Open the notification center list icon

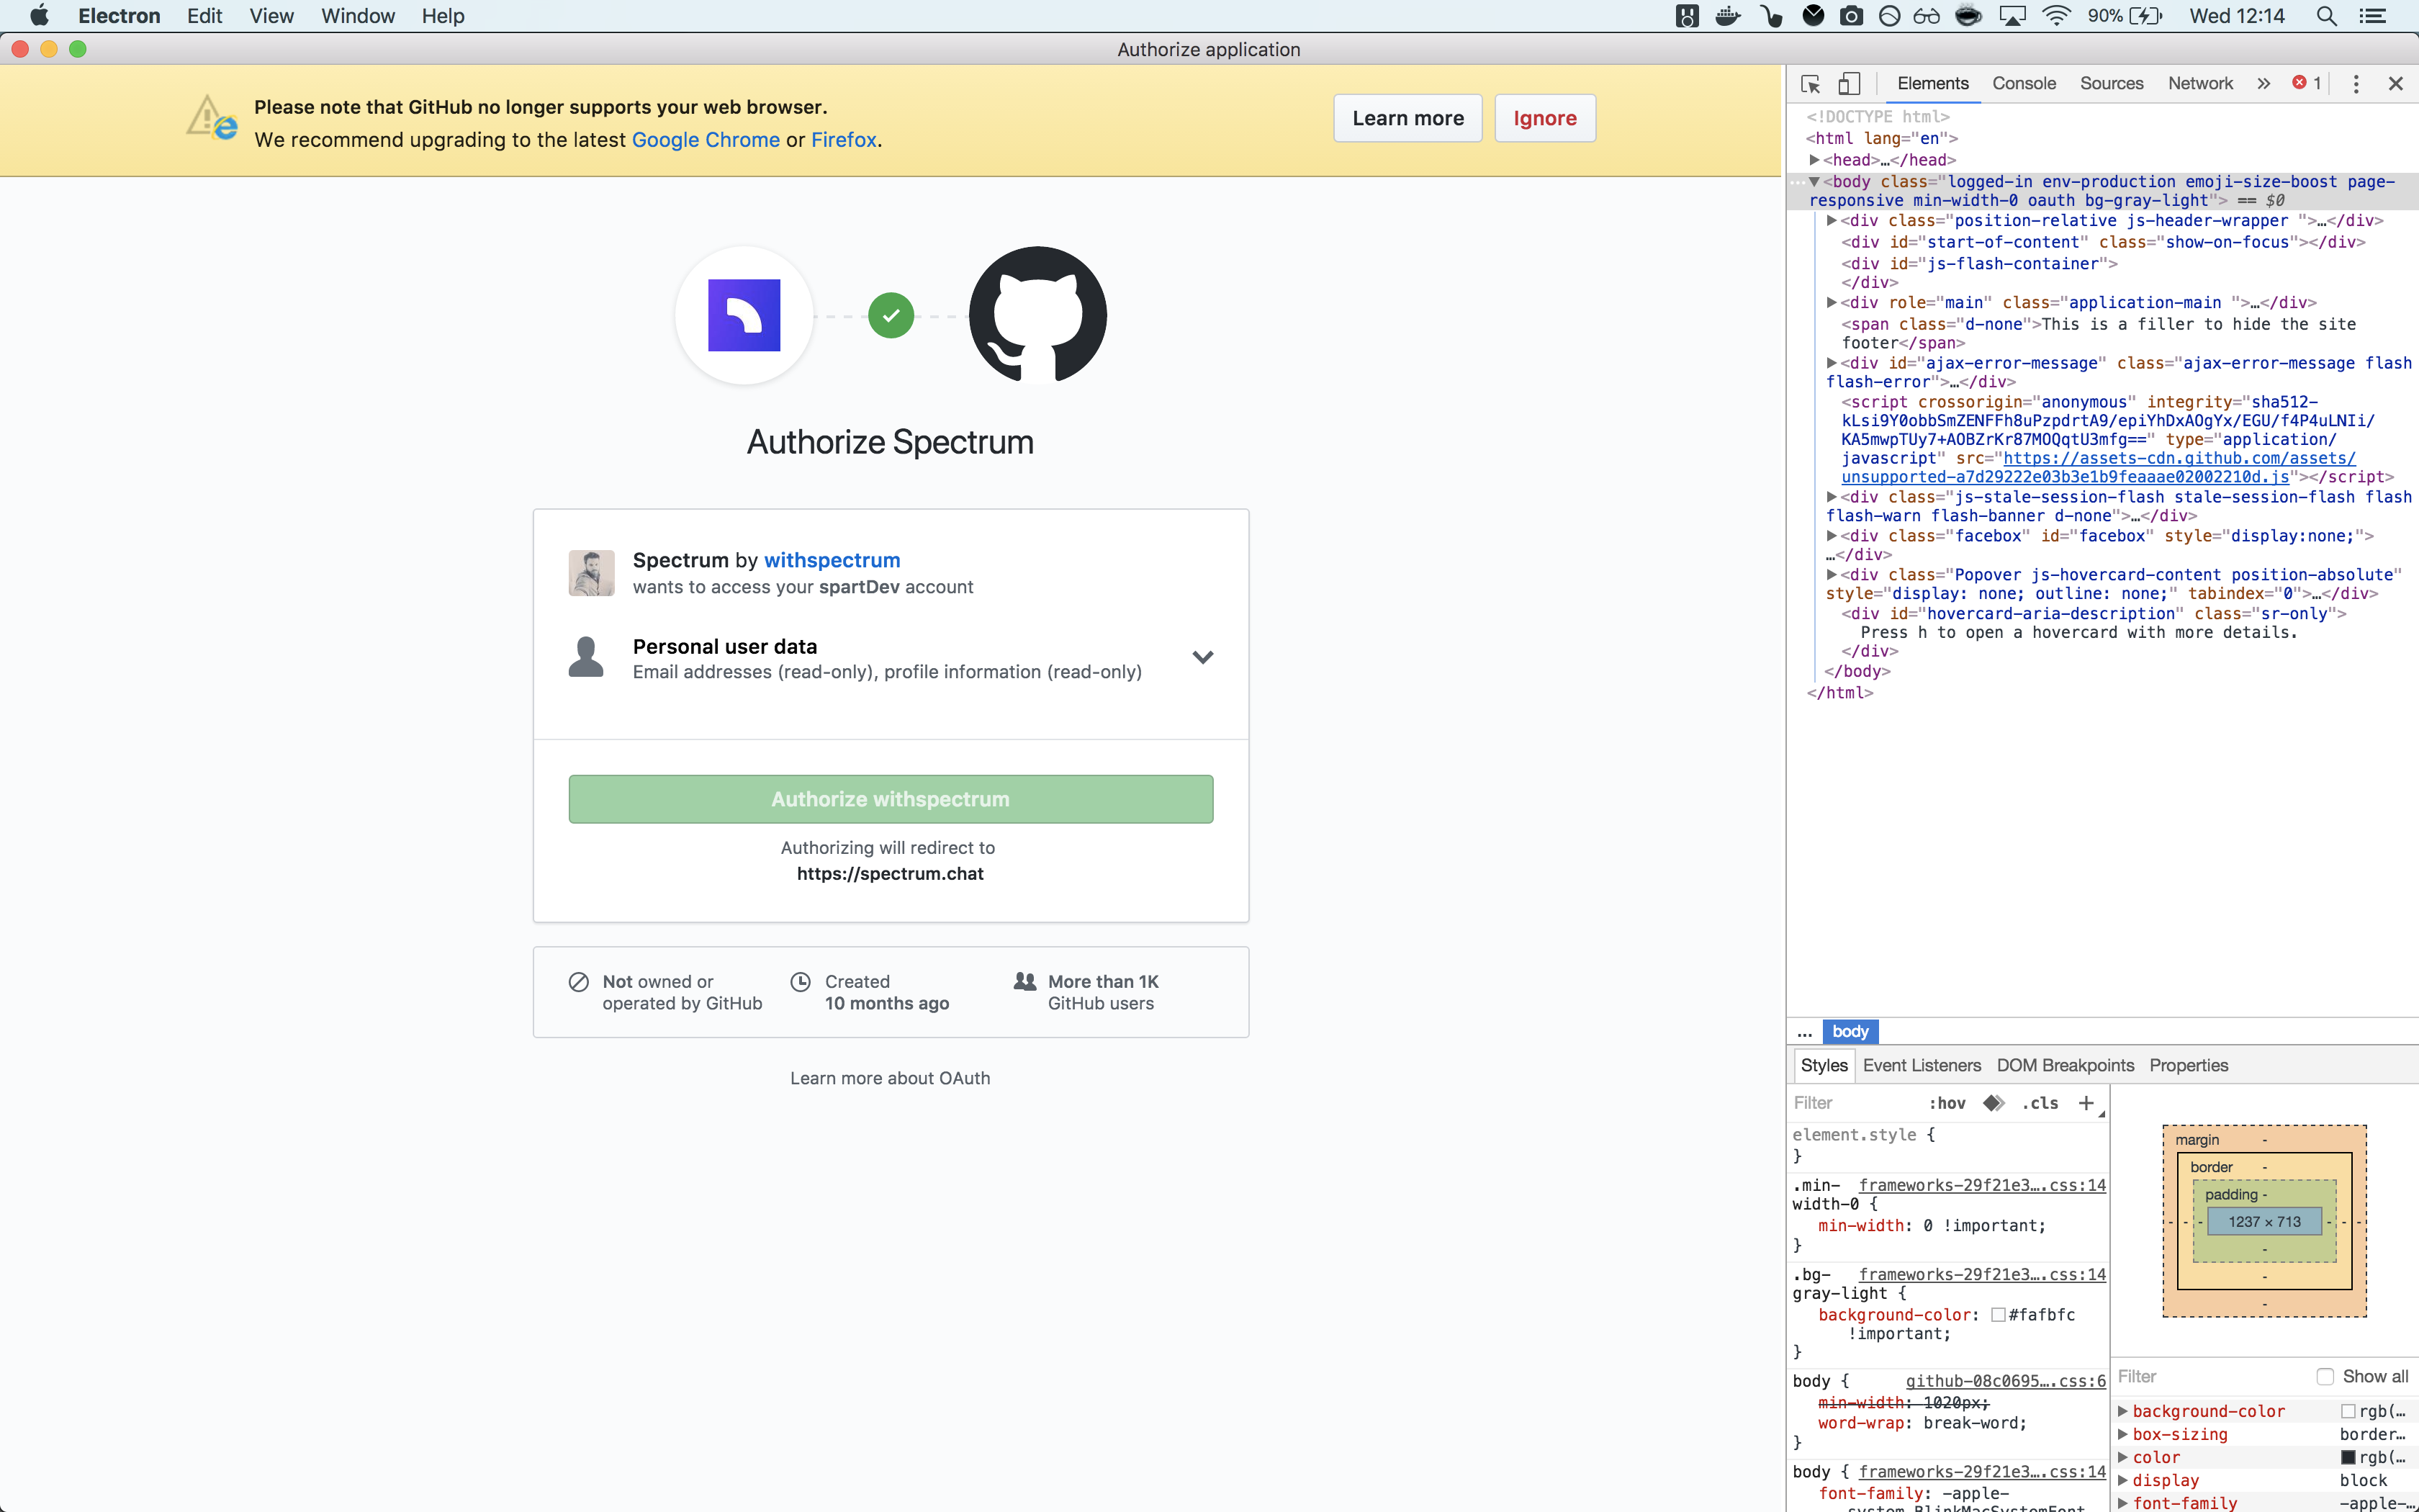coord(2373,16)
